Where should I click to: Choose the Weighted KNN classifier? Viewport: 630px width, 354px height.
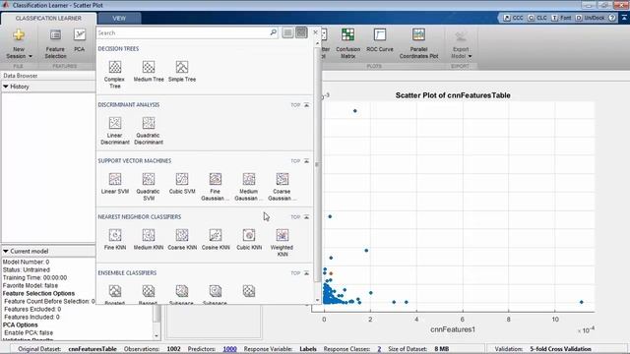(x=283, y=243)
